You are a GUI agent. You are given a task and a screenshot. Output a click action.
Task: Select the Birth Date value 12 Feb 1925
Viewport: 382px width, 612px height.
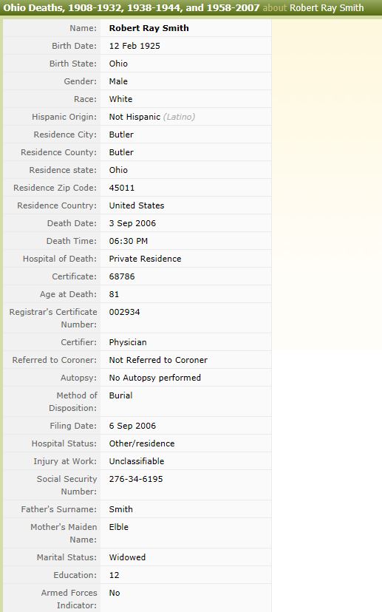134,46
